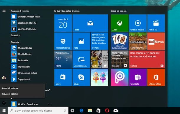The height and width of the screenshot is (114, 180).
Task: Launch Mozilla Firefox from the list
Action: point(31,54)
